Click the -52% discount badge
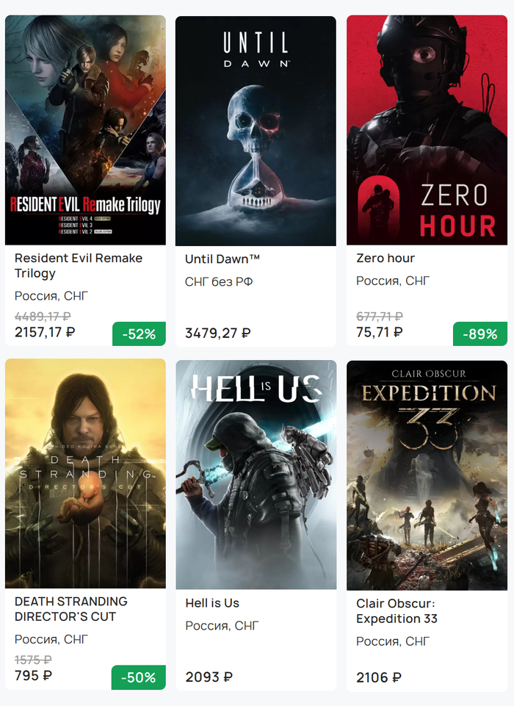The image size is (514, 706). coord(139,334)
